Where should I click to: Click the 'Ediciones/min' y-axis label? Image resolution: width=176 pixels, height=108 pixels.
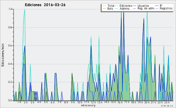pos(3,55)
